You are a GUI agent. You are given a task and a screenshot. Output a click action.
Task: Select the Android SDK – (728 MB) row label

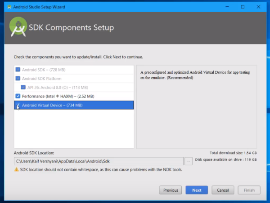coord(43,70)
